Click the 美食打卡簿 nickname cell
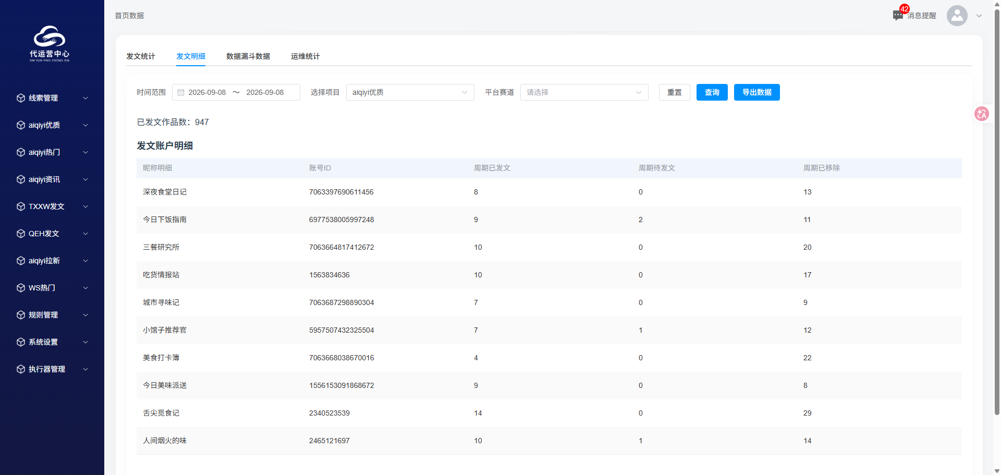The height and width of the screenshot is (475, 1001). 161,358
